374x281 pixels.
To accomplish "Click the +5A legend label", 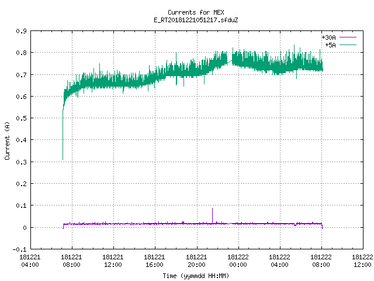I will point(330,45).
